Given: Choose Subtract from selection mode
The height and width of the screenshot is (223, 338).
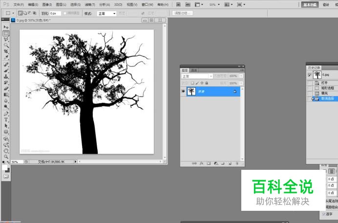Looking at the screenshot, I should click(30, 13).
